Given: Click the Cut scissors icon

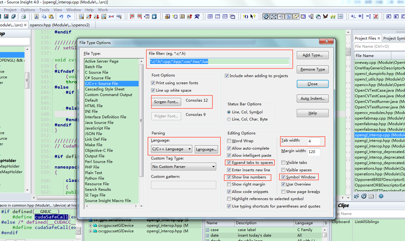Looking at the screenshot, I should (x=36, y=16).
